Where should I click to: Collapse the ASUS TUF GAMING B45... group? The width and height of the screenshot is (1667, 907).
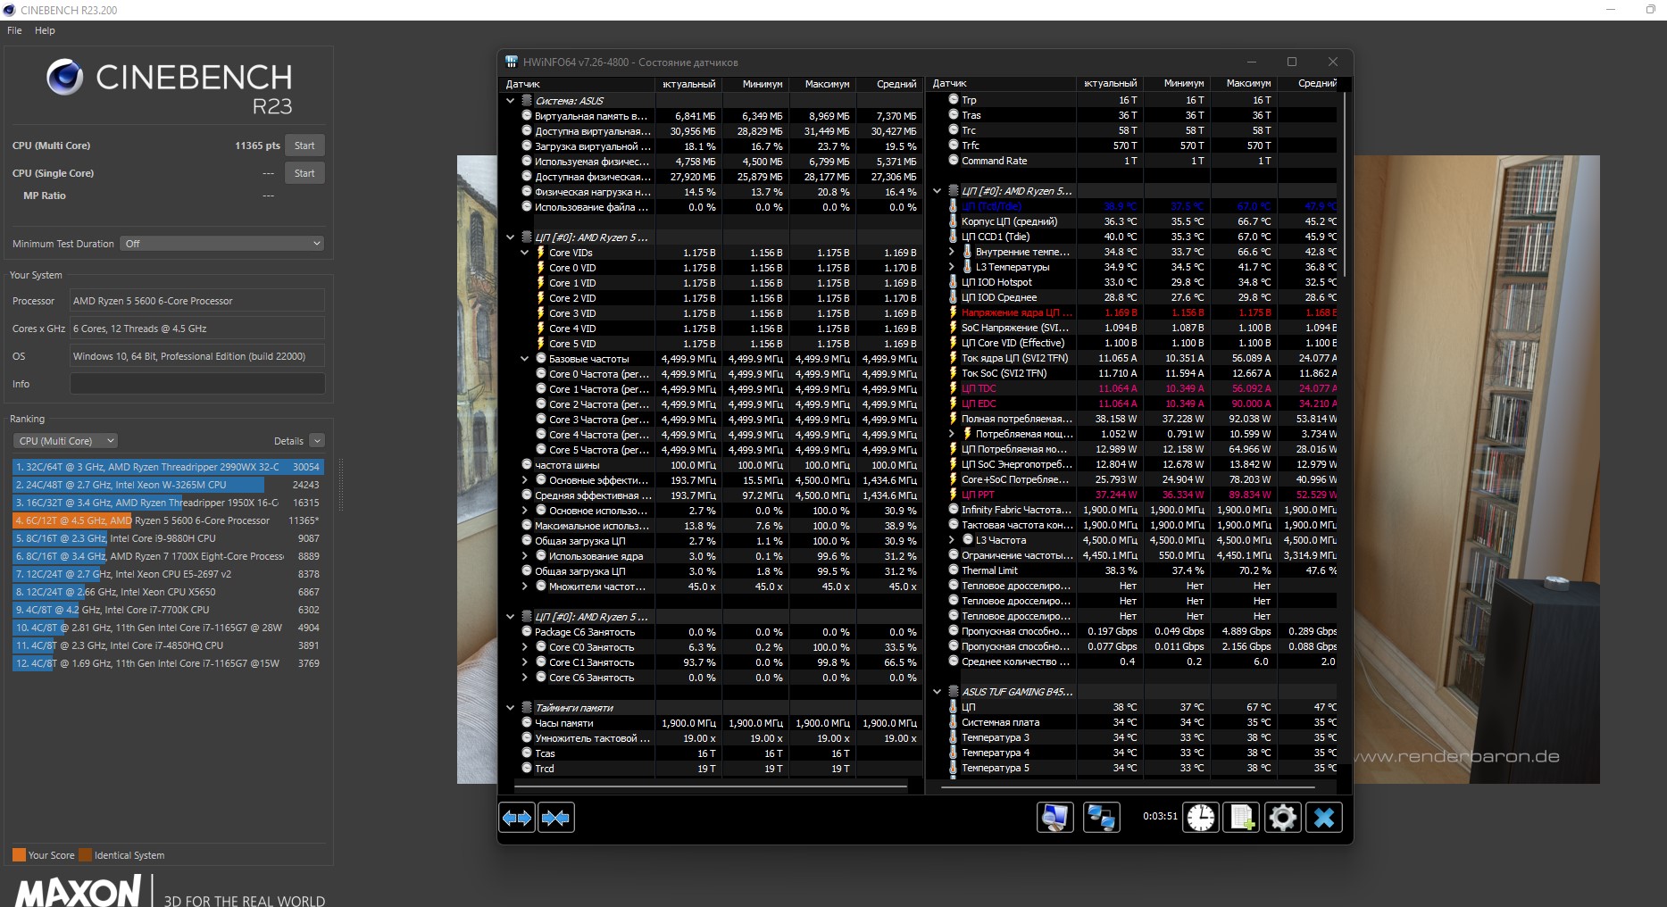click(x=937, y=692)
